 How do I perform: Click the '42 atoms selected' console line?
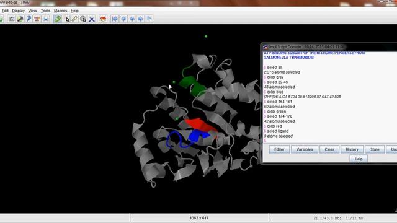click(279, 121)
